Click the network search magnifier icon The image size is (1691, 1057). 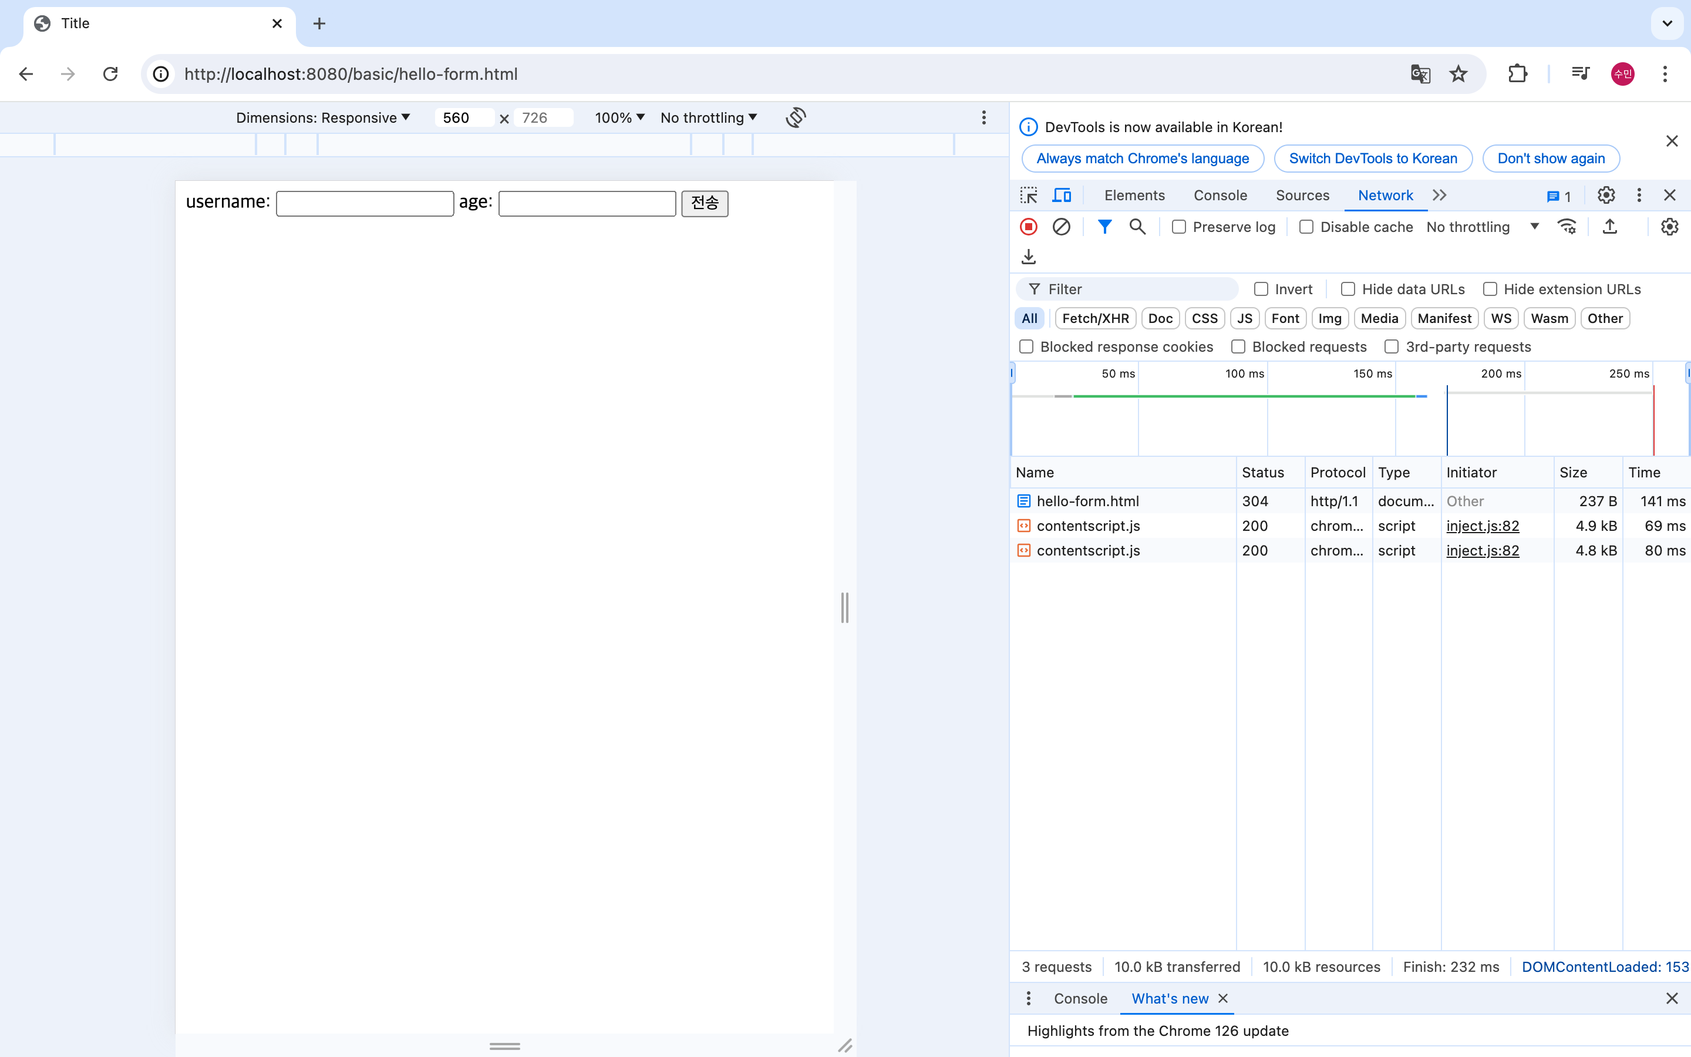[x=1137, y=227]
